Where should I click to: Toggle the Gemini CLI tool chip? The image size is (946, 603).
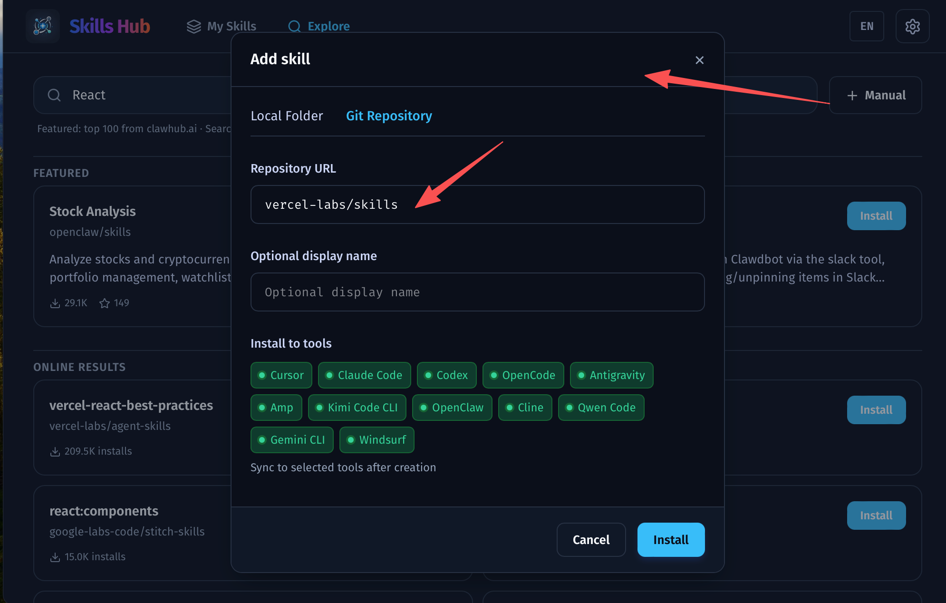tap(292, 440)
